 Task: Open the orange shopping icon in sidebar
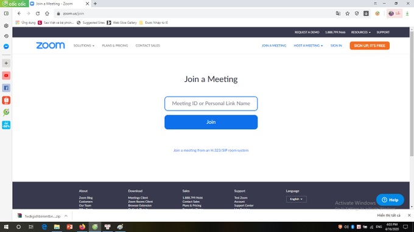6,100
